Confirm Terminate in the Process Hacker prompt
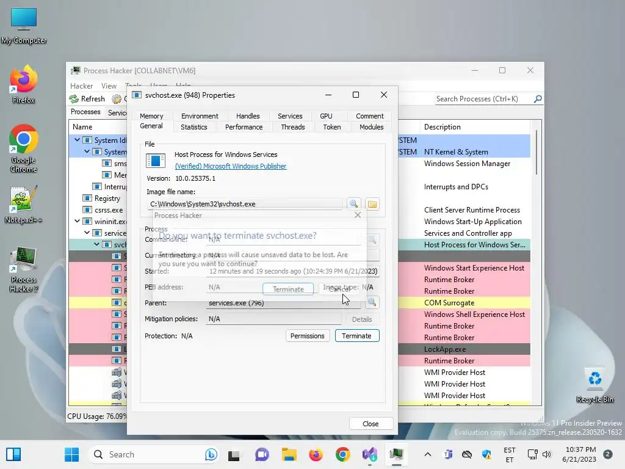This screenshot has width=625, height=469. 288,289
